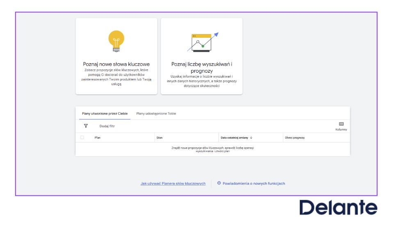Click the 'Dodaj filtr' field
The height and width of the screenshot is (227, 394).
tap(107, 126)
